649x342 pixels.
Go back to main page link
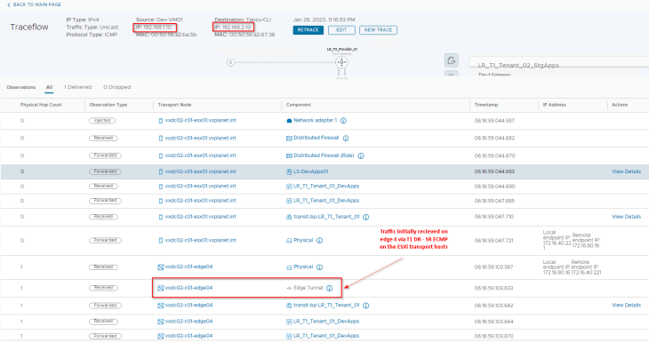point(34,4)
